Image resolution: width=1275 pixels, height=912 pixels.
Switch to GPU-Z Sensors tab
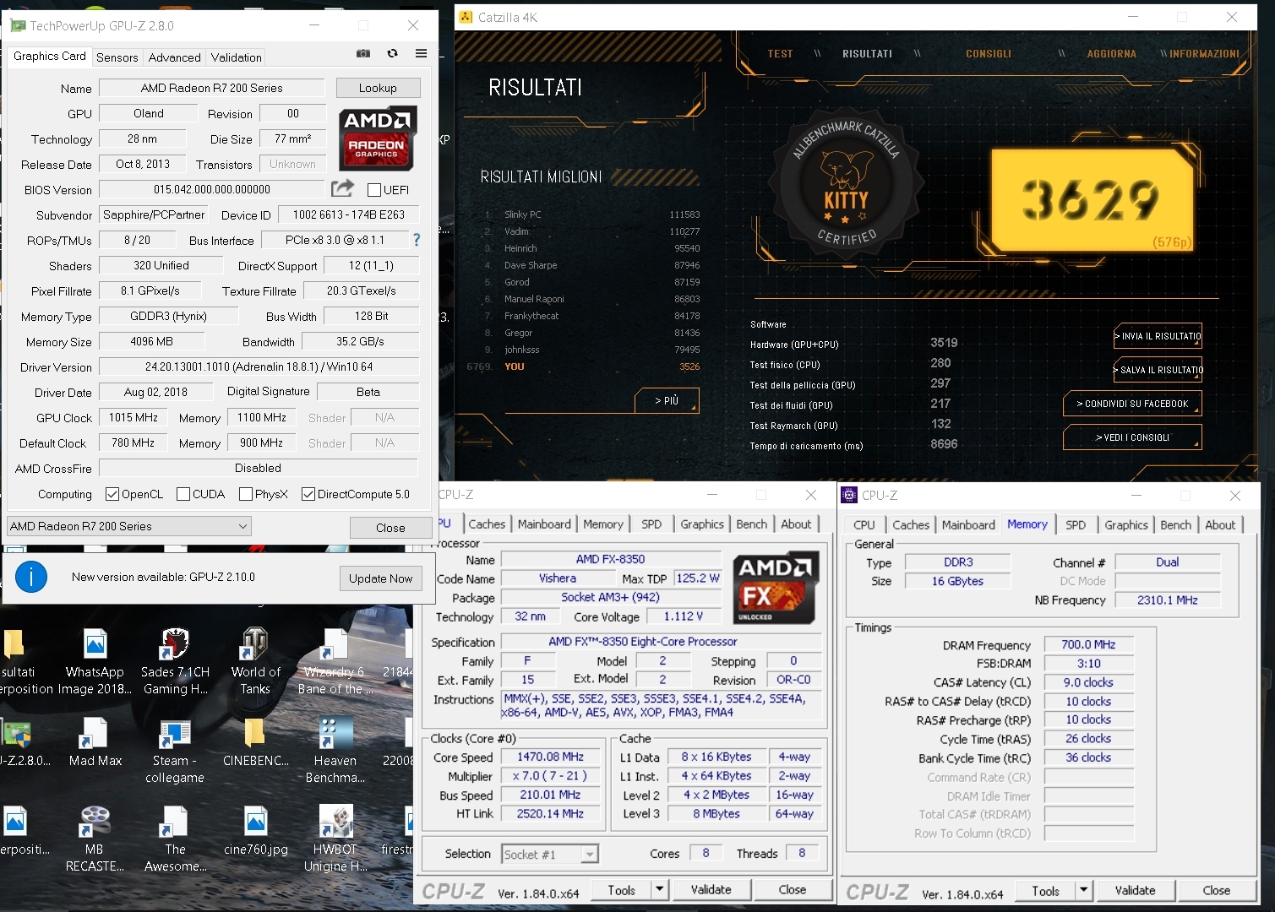pyautogui.click(x=117, y=57)
